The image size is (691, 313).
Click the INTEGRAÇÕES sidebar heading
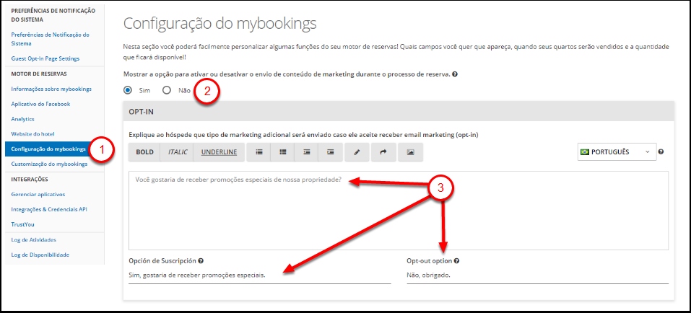(x=30, y=179)
